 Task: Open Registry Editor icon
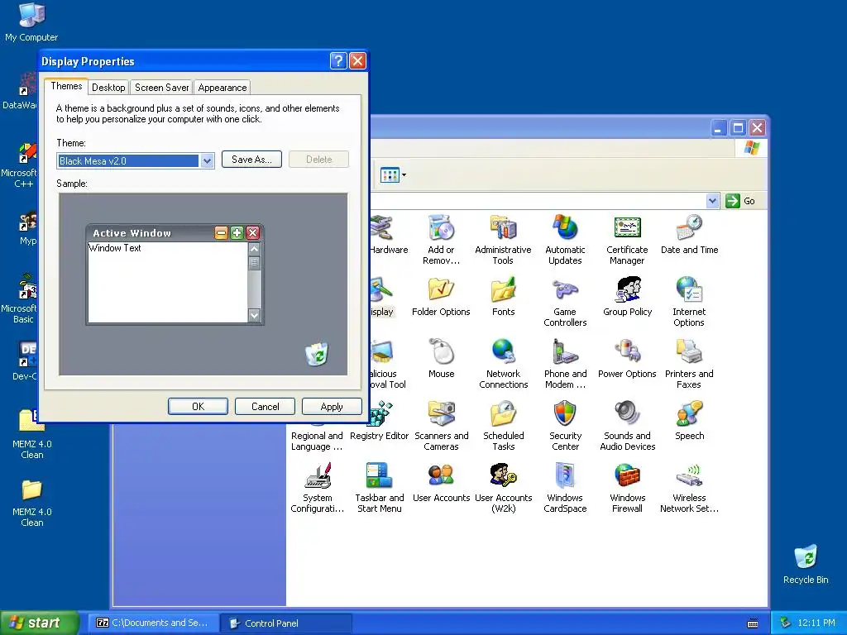pos(379,421)
